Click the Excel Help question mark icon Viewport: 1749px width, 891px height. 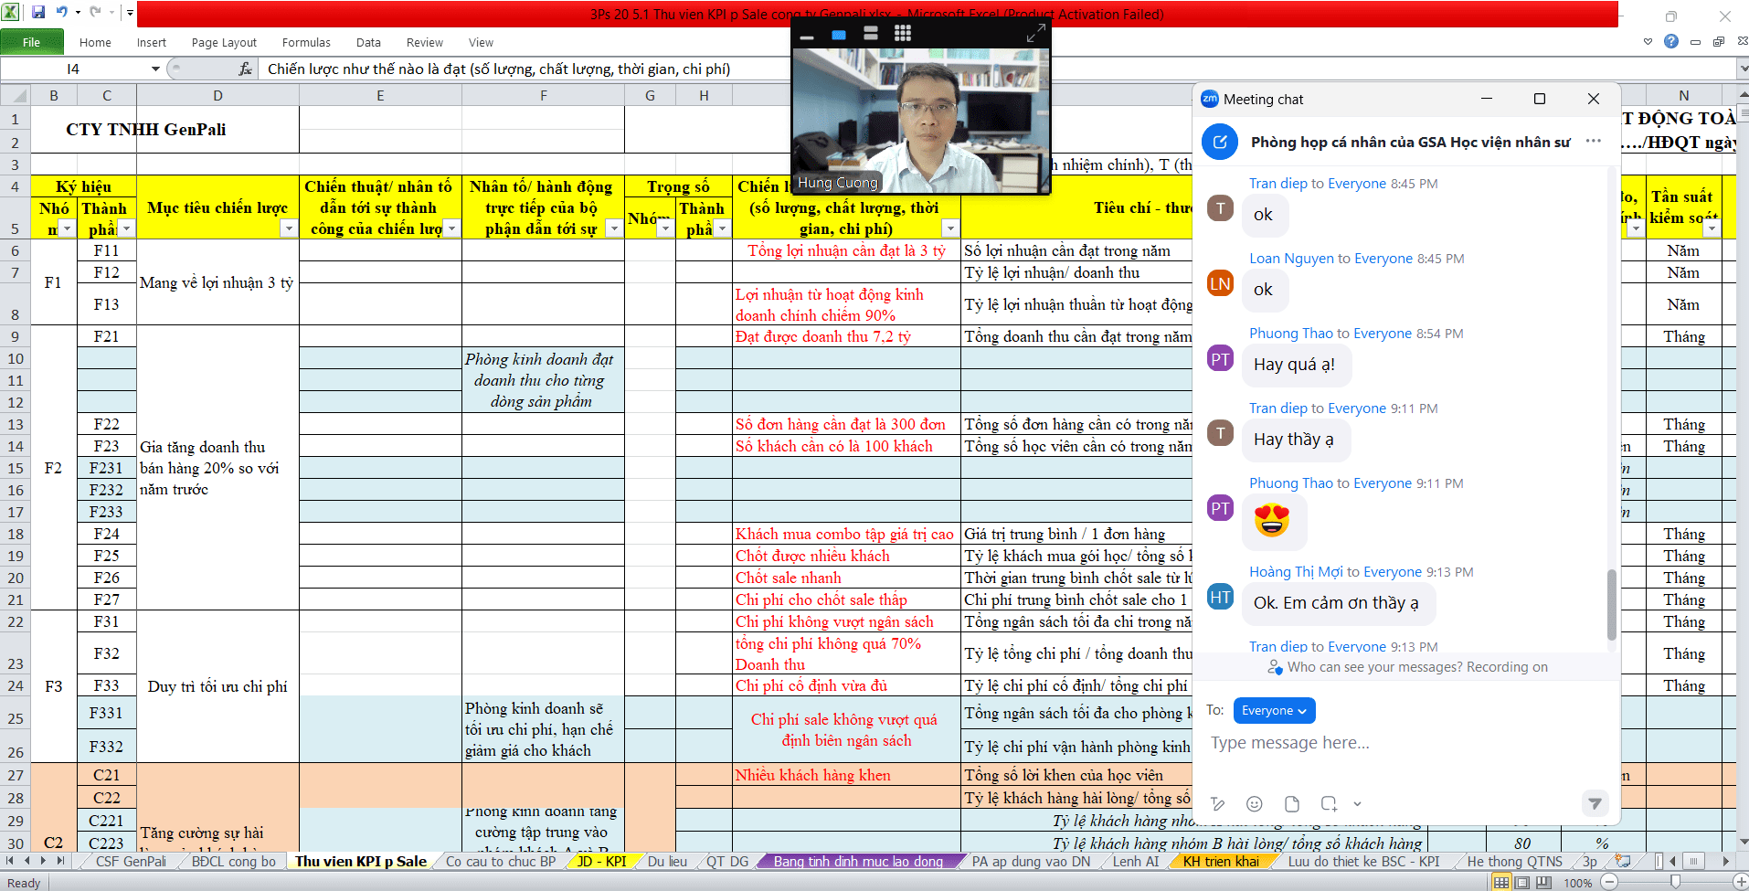click(x=1670, y=41)
